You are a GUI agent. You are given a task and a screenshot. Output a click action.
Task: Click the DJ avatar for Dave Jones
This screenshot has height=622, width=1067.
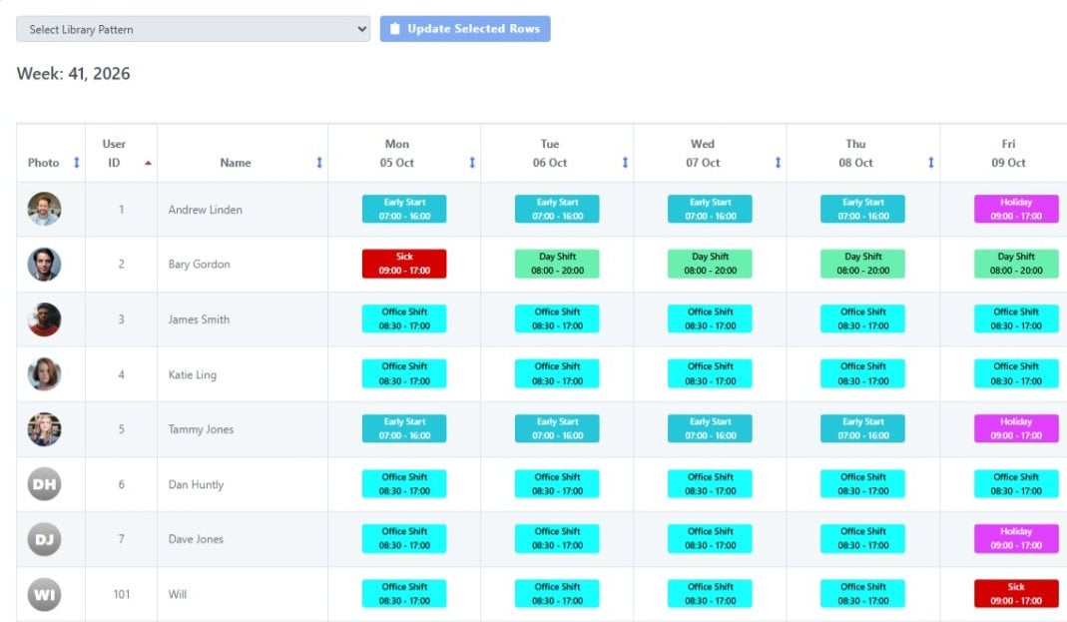click(x=44, y=539)
